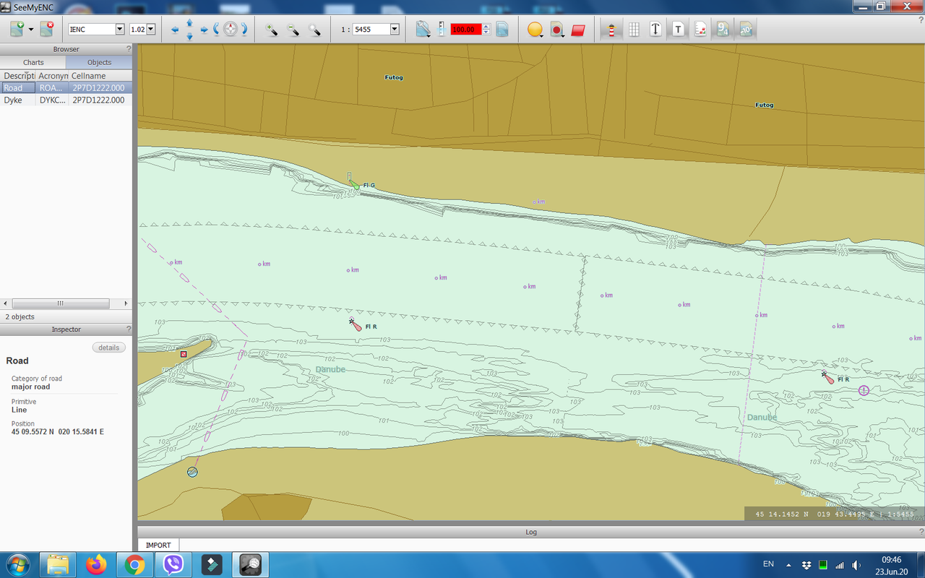Pan the chart down
The height and width of the screenshot is (578, 925).
(x=189, y=36)
